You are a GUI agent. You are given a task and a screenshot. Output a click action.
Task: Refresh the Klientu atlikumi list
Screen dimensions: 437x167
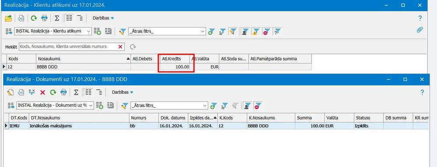tap(34, 18)
